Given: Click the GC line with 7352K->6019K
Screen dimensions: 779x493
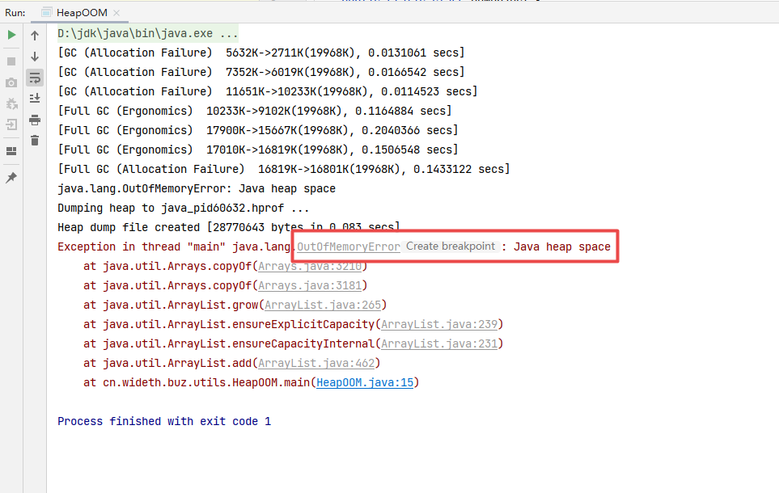Looking at the screenshot, I should click(x=260, y=72).
